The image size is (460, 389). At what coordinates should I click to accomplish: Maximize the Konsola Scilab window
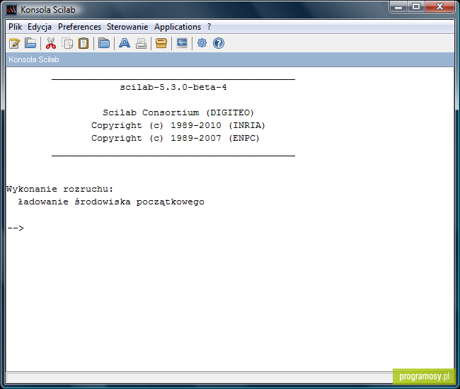pyautogui.click(x=415, y=7)
